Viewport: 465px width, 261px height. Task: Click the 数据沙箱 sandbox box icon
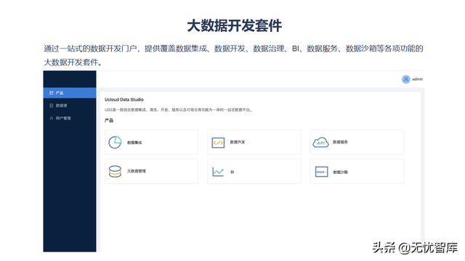pos(321,172)
